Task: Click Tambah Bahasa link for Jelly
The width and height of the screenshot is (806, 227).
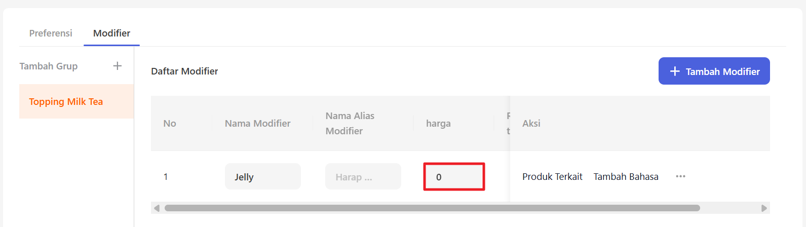Action: pyautogui.click(x=626, y=176)
